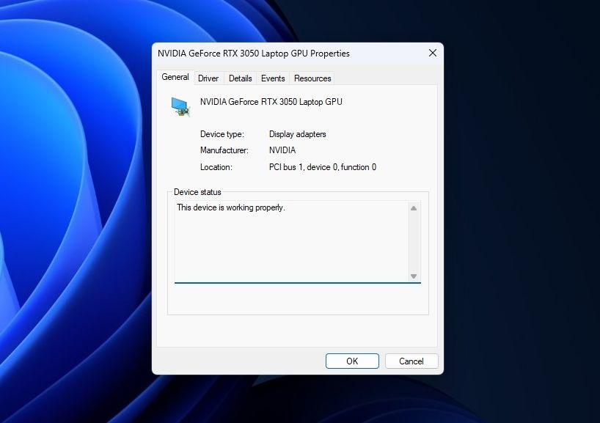Click the 'Device type:' label
The image size is (600, 423).
pyautogui.click(x=222, y=134)
